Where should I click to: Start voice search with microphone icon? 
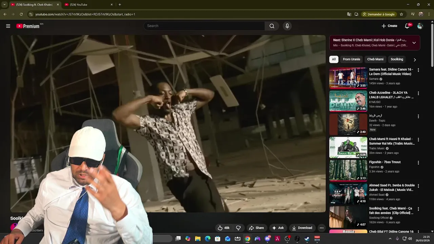point(287,26)
